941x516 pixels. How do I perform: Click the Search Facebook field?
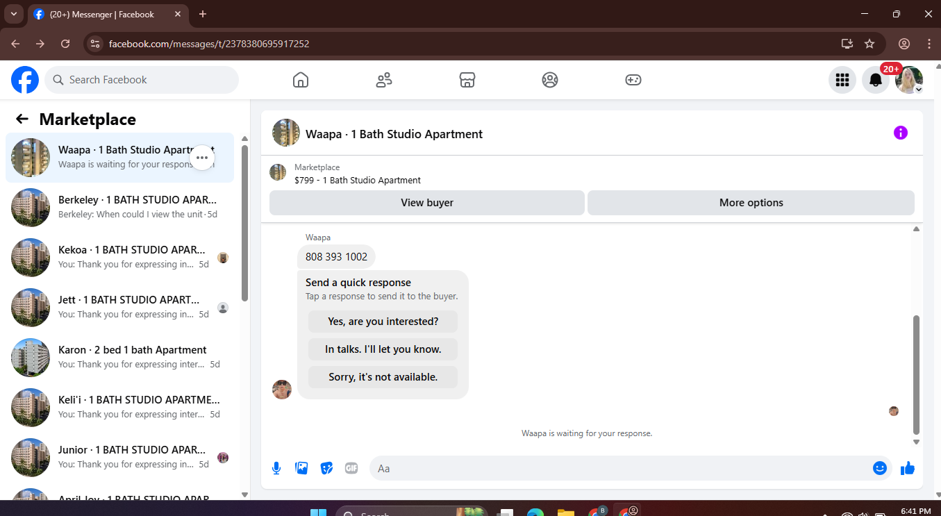click(x=142, y=80)
